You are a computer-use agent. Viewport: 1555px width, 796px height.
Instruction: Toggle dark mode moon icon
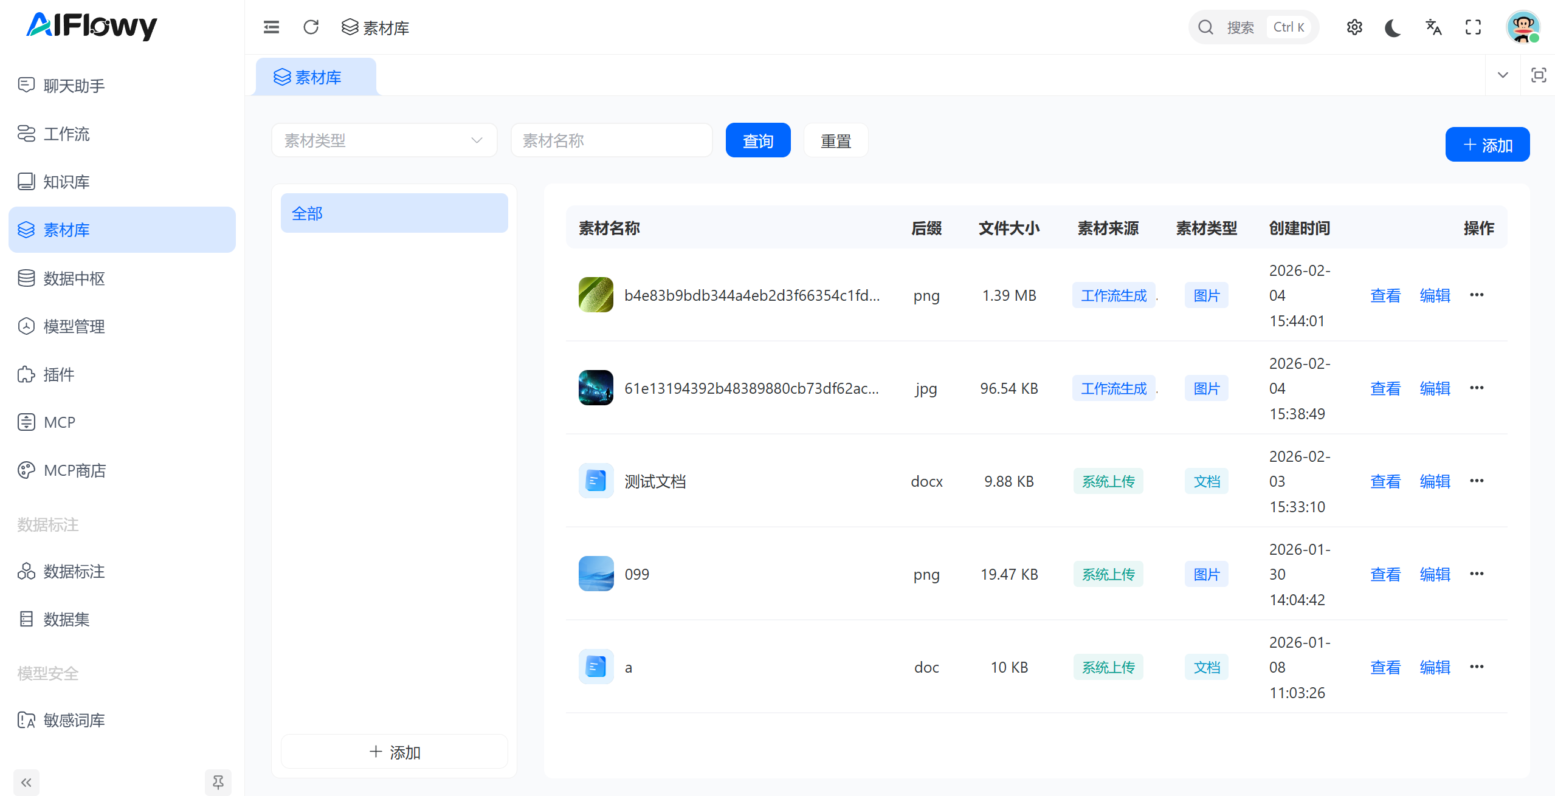(1393, 27)
